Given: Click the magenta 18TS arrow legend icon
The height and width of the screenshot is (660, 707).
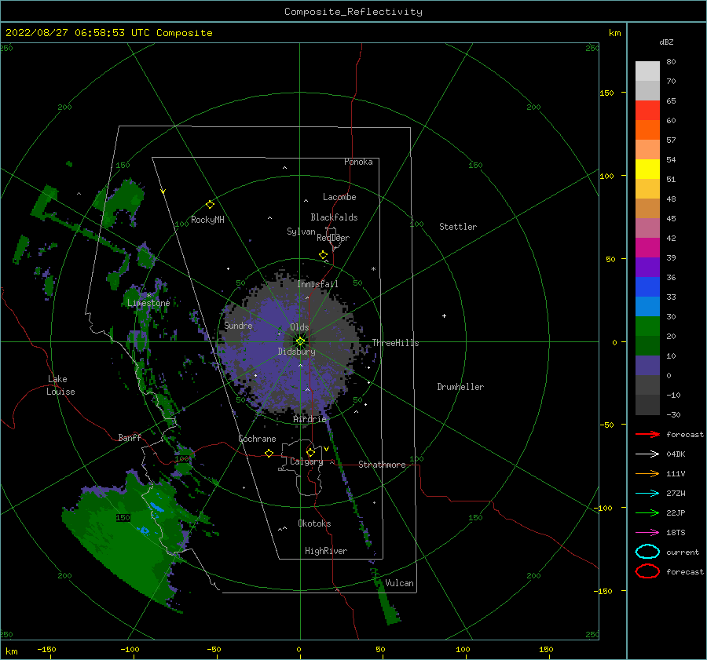Looking at the screenshot, I should pyautogui.click(x=647, y=533).
